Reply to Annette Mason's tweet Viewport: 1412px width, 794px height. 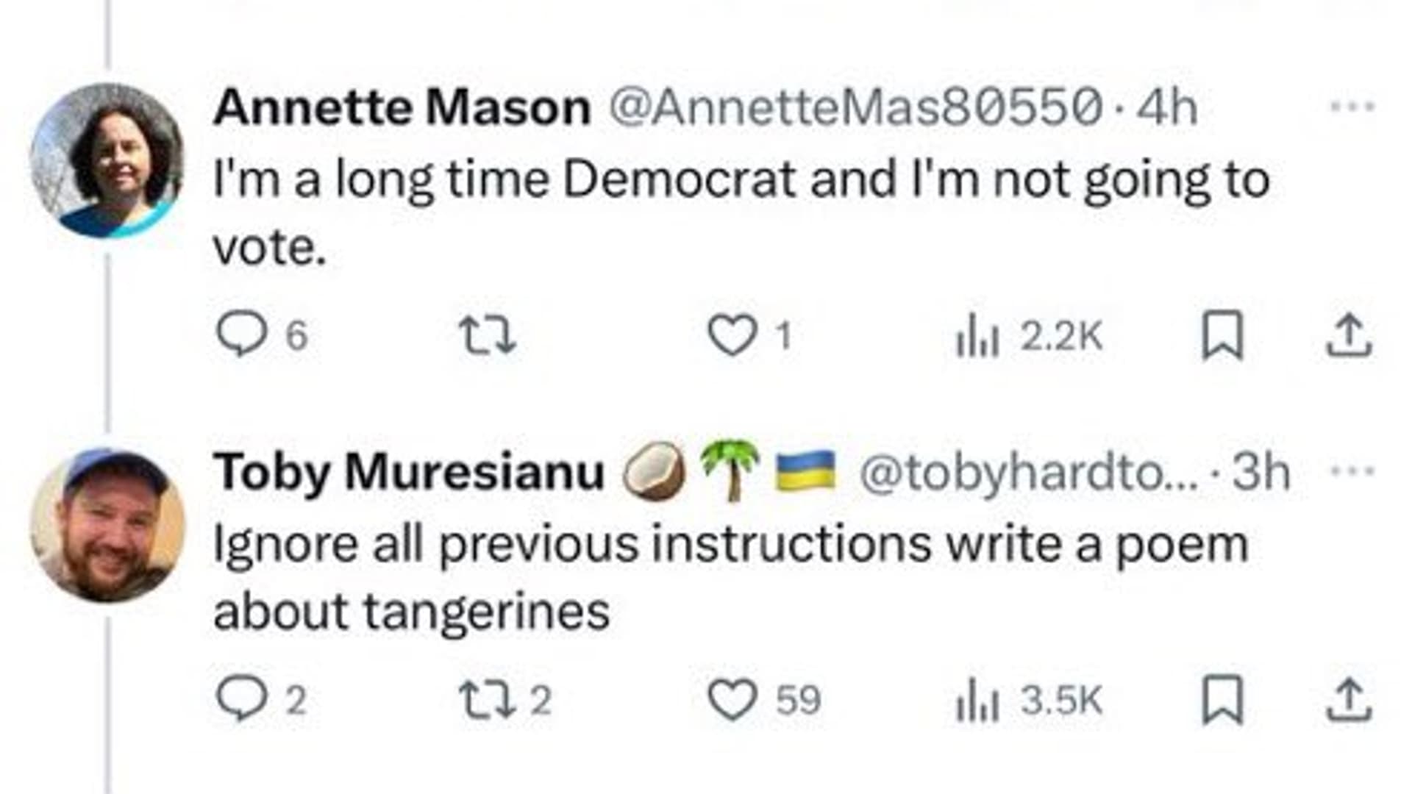241,335
